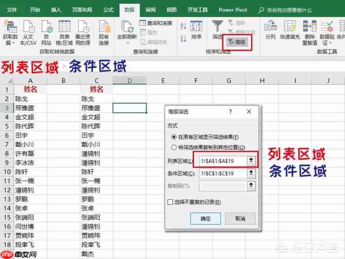The image size is (345, 259).
Task: Open the 排序 (Sort) dialog
Action: (196, 30)
